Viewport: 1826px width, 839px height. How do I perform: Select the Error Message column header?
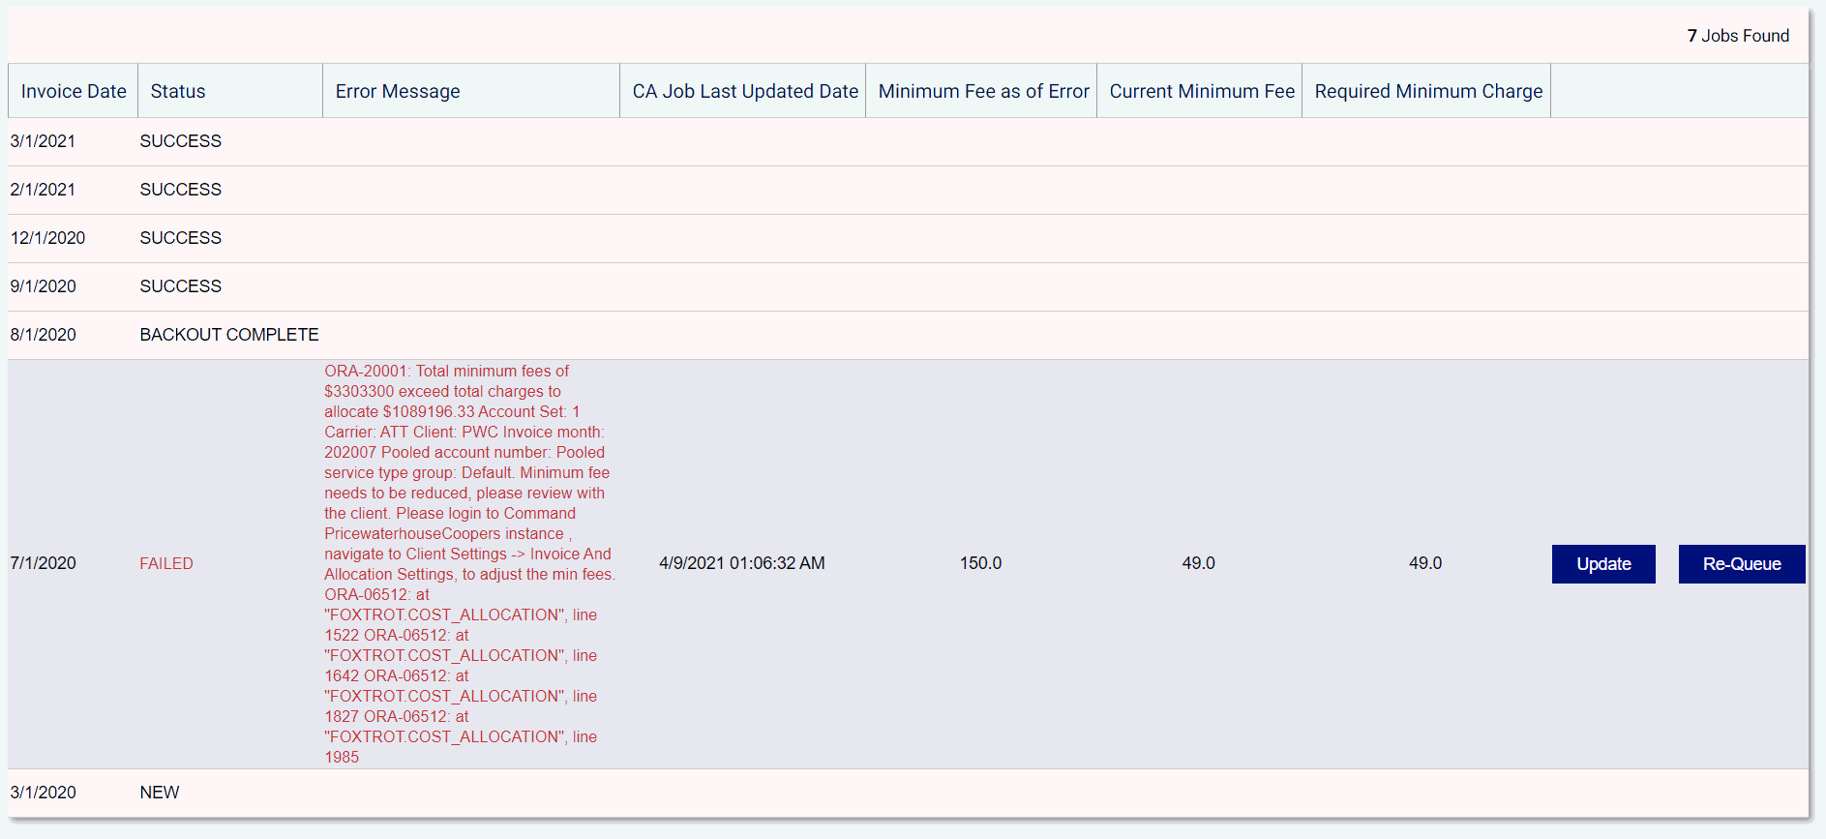(398, 91)
